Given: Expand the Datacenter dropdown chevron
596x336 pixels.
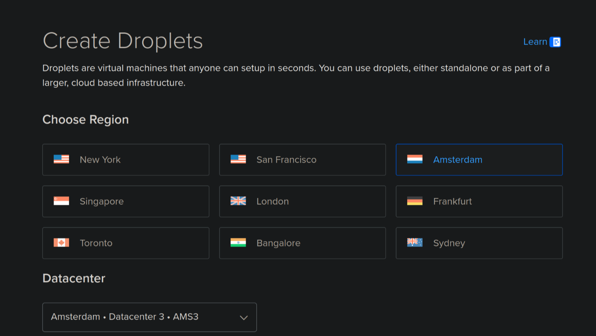Looking at the screenshot, I should 244,318.
